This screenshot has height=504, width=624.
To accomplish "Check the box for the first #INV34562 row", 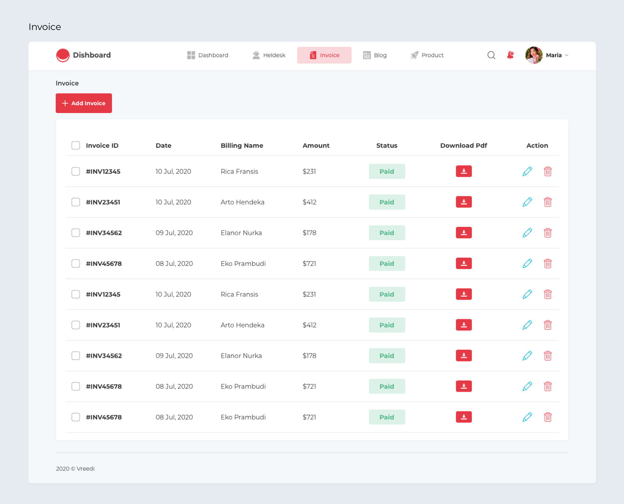I will (x=76, y=233).
